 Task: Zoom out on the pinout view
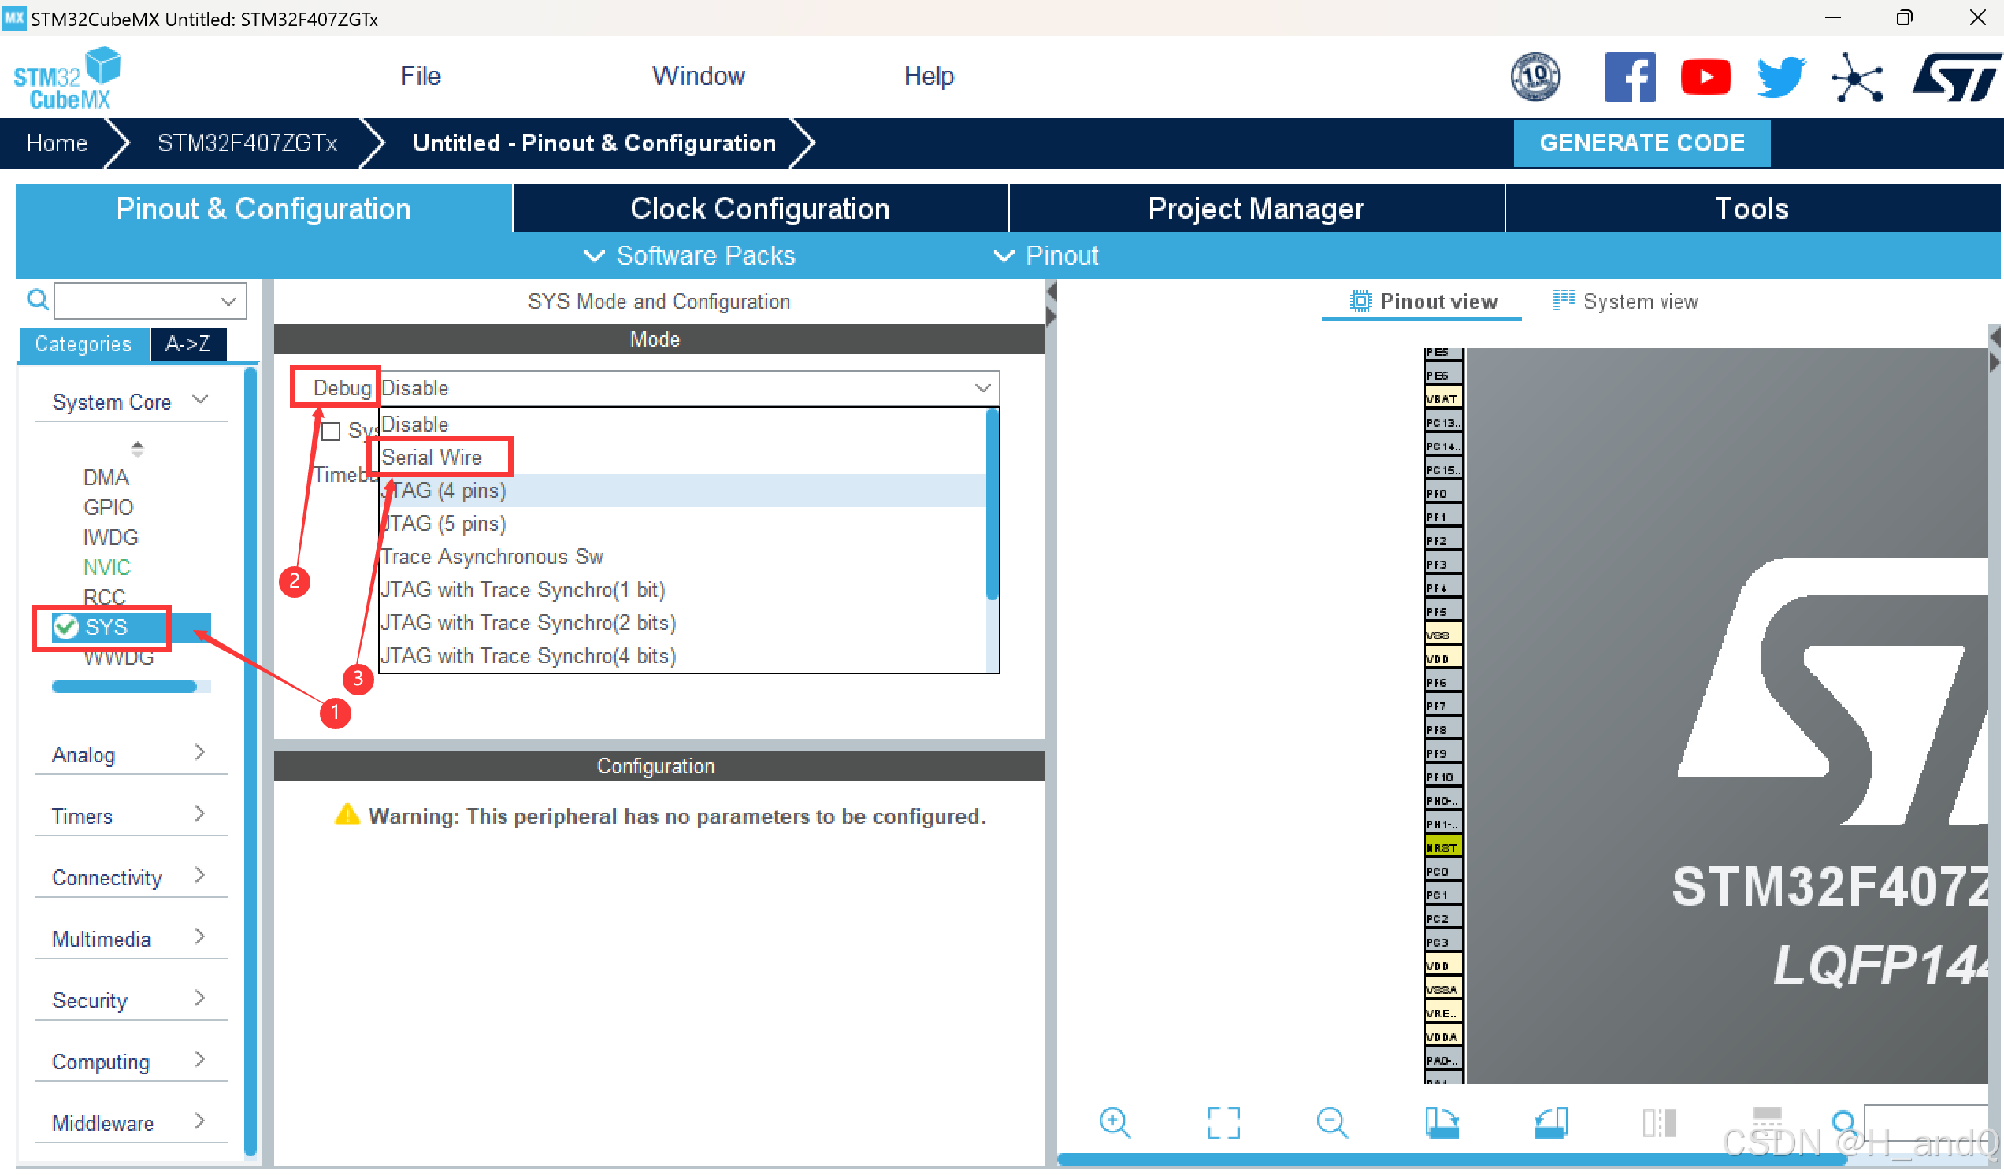click(x=1332, y=1123)
